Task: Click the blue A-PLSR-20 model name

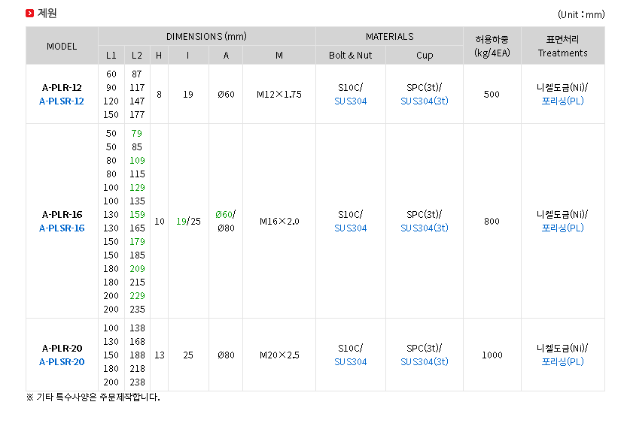Action: [62, 362]
